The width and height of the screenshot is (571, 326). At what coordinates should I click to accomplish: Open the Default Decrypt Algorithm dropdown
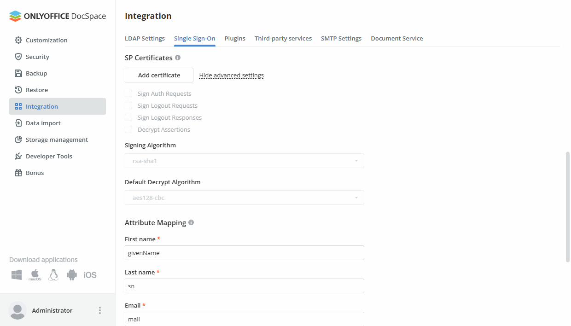[244, 198]
